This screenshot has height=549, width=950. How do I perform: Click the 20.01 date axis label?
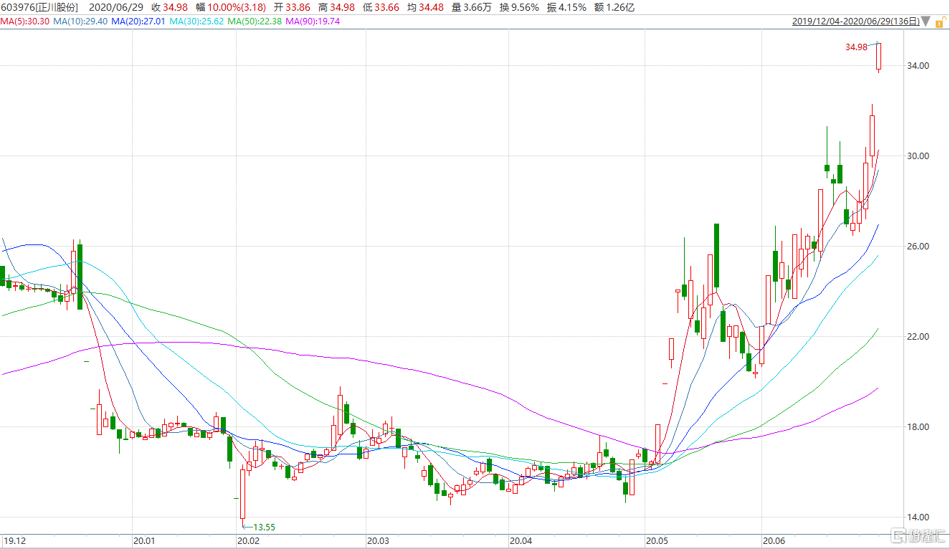[x=144, y=541]
